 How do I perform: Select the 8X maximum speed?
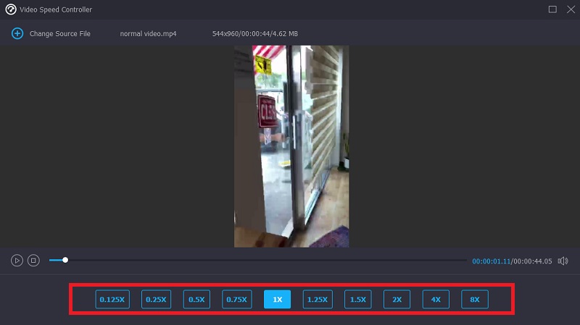click(x=475, y=300)
